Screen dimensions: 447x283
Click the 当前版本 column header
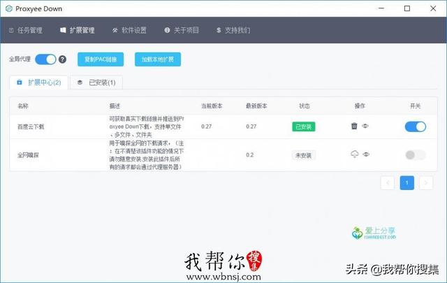click(x=212, y=106)
